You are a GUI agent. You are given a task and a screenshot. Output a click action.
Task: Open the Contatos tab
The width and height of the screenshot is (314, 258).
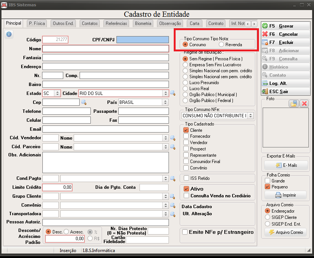pyautogui.click(x=90, y=23)
